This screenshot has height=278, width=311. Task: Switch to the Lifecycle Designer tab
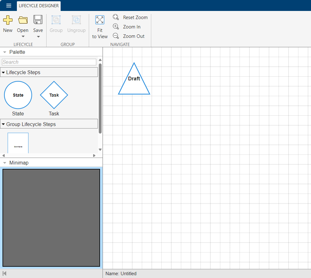pyautogui.click(x=39, y=6)
